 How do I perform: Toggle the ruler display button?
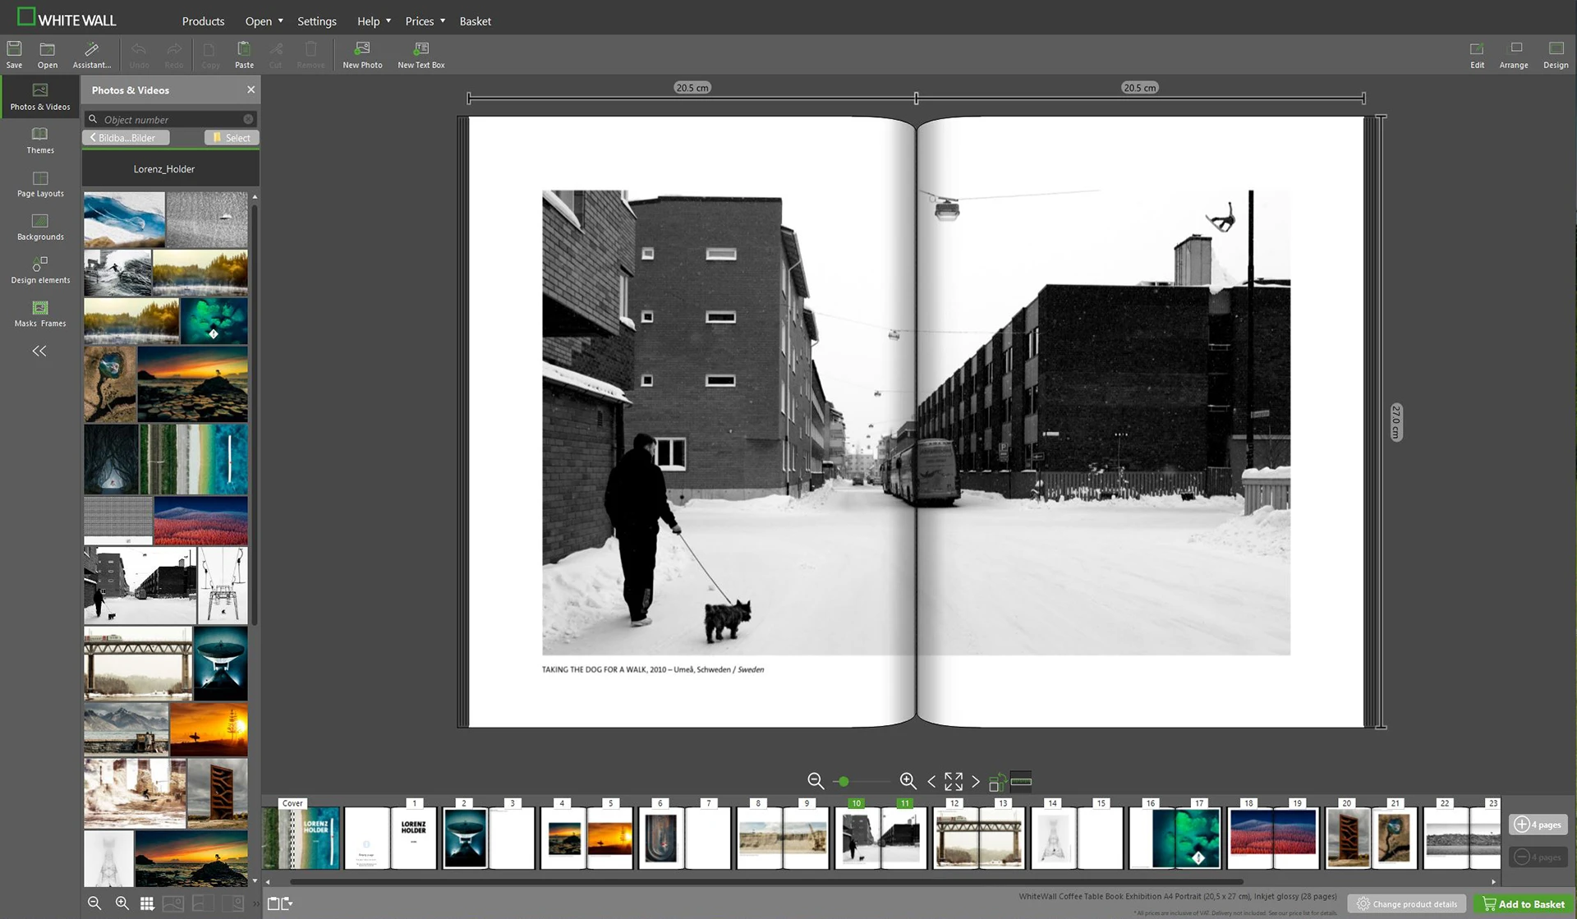tap(1021, 781)
